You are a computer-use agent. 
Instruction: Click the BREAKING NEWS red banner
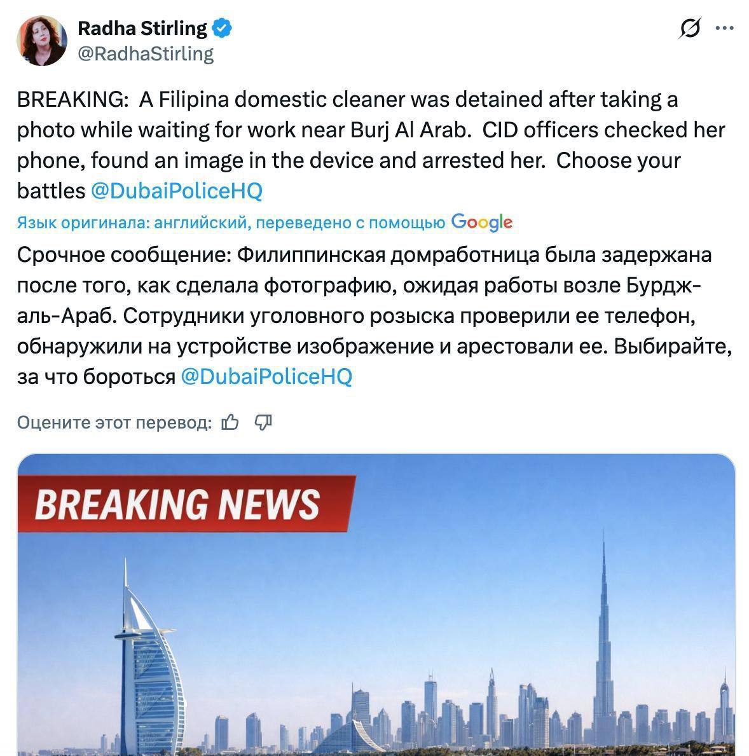[x=186, y=504]
